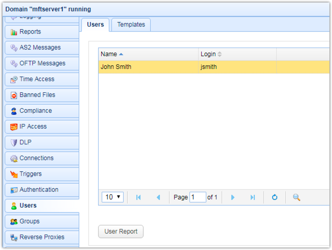The width and height of the screenshot is (332, 250).
Task: Click the User Report button
Action: coord(121,232)
